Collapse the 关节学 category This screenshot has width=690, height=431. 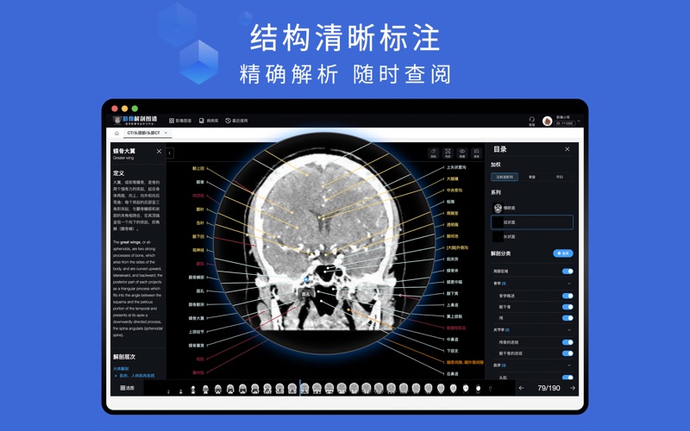(x=569, y=330)
